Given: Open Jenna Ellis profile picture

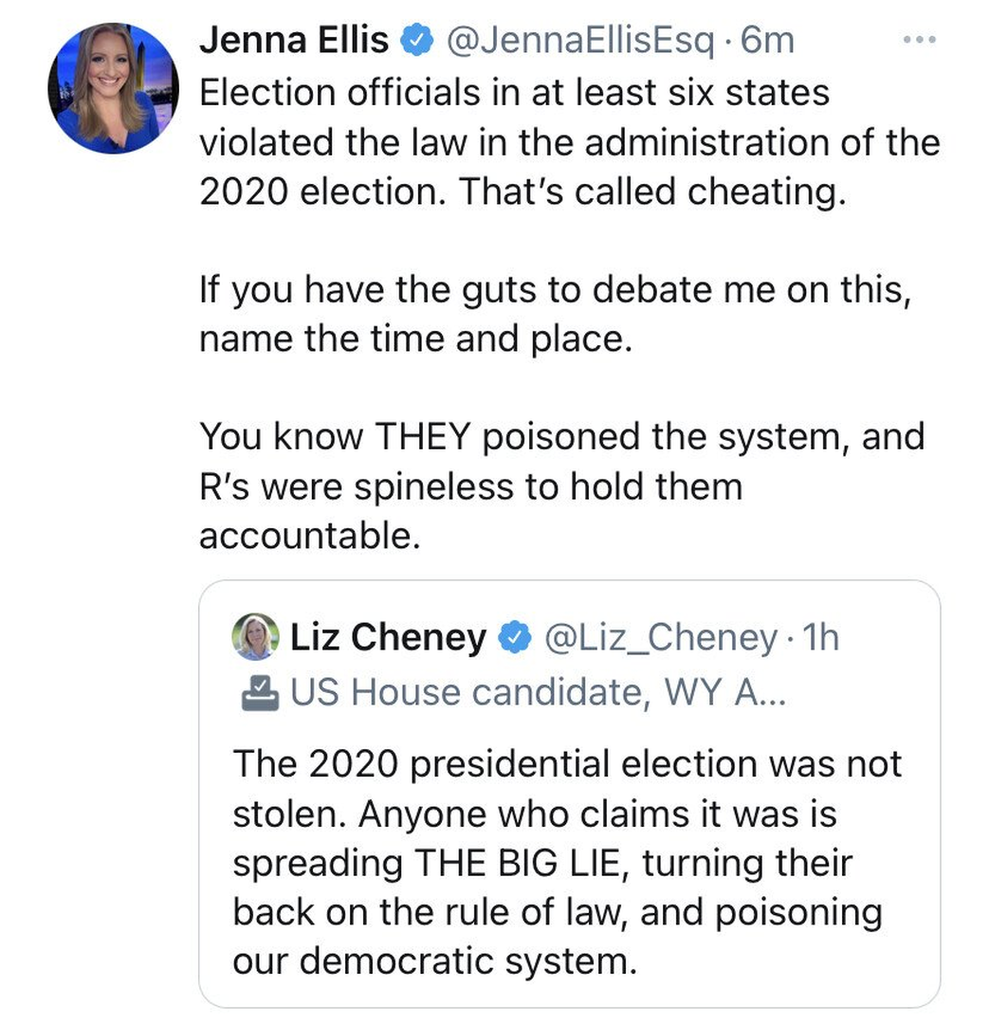Looking at the screenshot, I should (112, 88).
